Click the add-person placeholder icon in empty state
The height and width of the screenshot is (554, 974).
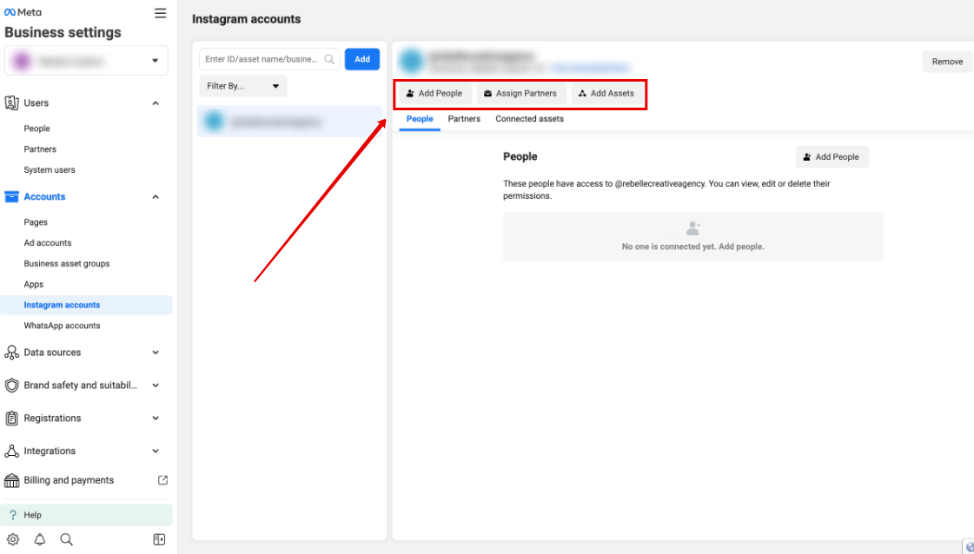[x=693, y=228]
